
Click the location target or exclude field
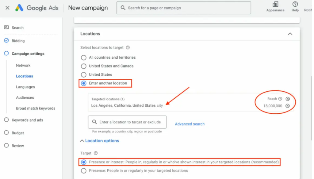[x=127, y=122]
